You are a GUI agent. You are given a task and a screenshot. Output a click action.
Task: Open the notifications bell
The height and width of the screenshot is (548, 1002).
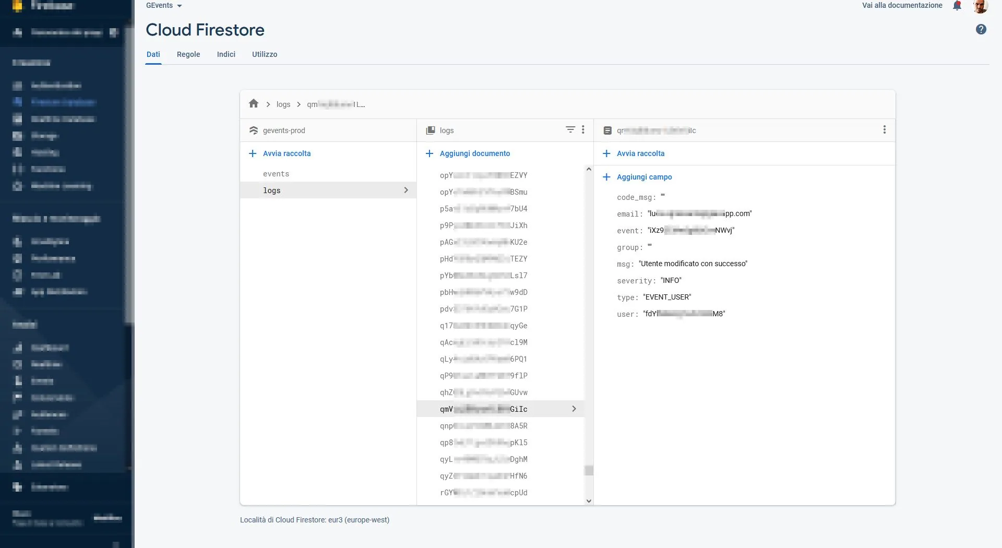point(957,6)
